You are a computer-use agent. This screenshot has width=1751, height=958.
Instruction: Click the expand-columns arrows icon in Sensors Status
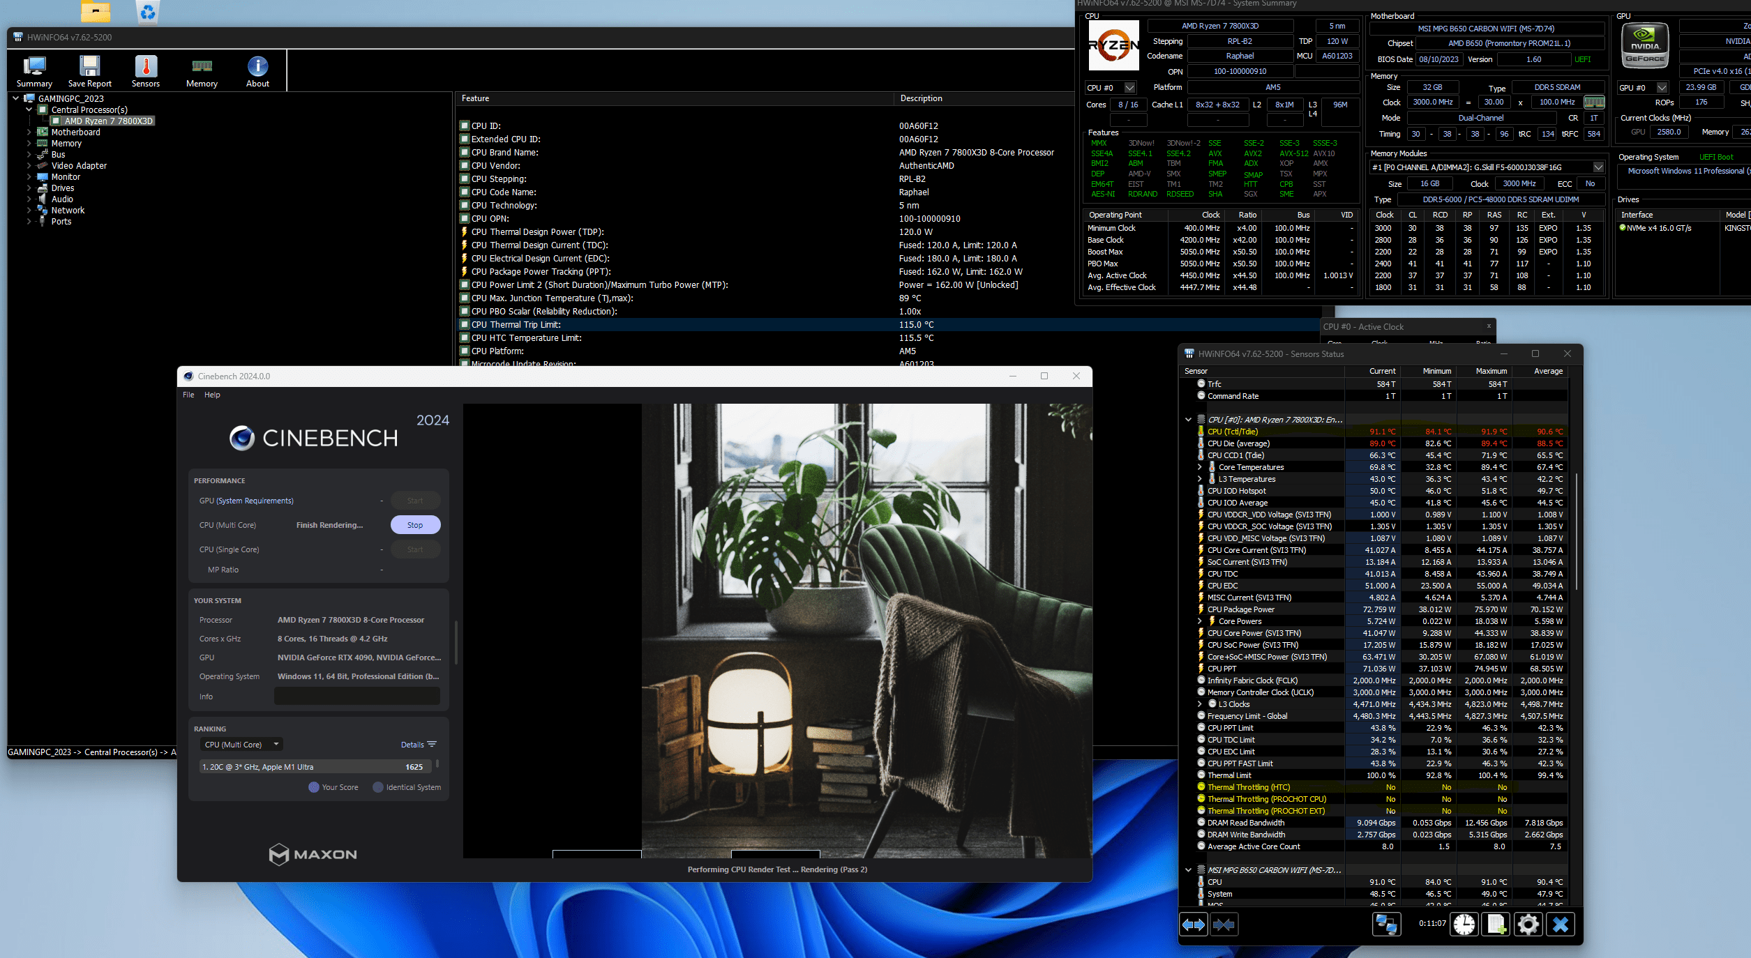pyautogui.click(x=1194, y=925)
